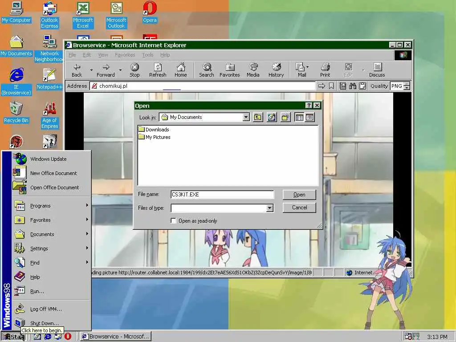
Task: Click Internet Explorer icon in Quick Launch
Action: [47, 337]
